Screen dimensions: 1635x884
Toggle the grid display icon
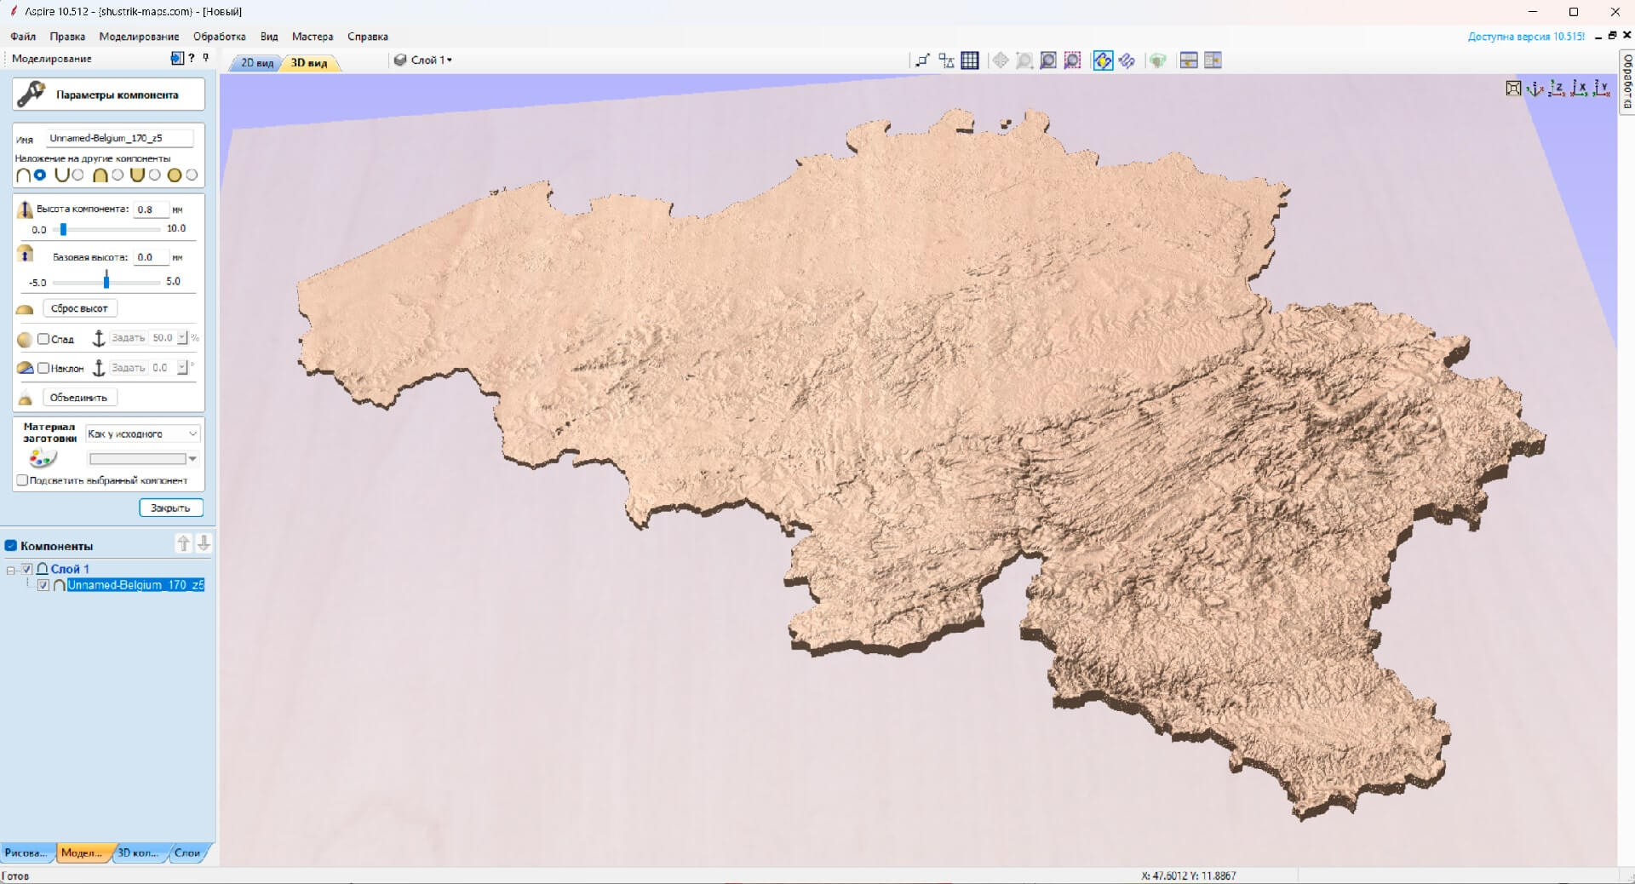[x=969, y=60]
